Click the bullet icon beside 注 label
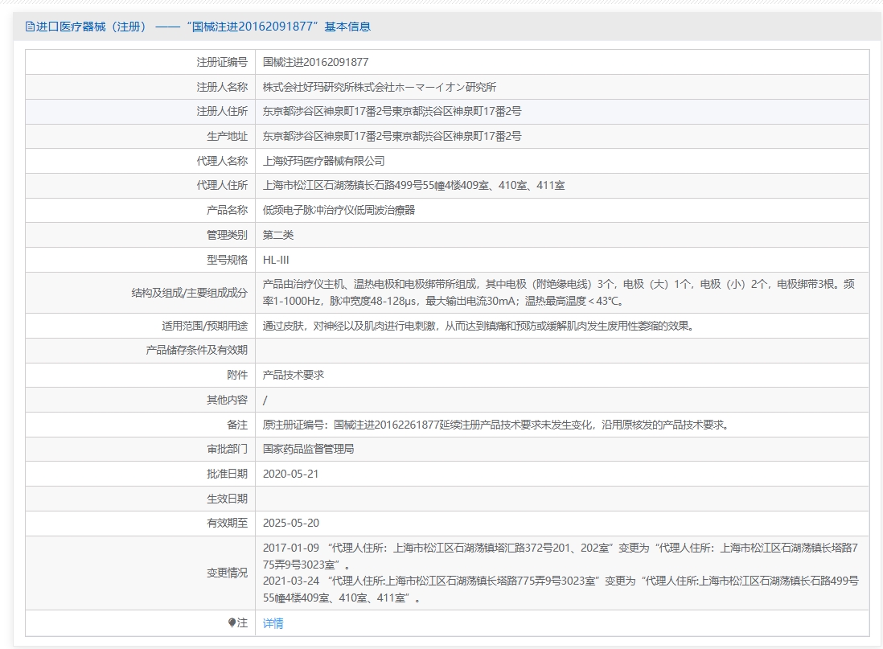 [x=232, y=622]
